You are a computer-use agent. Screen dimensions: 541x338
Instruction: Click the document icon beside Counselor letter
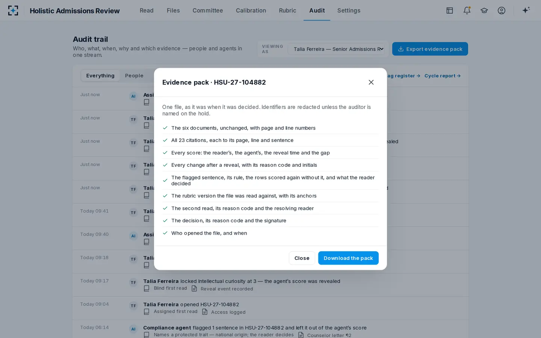coord(301,335)
